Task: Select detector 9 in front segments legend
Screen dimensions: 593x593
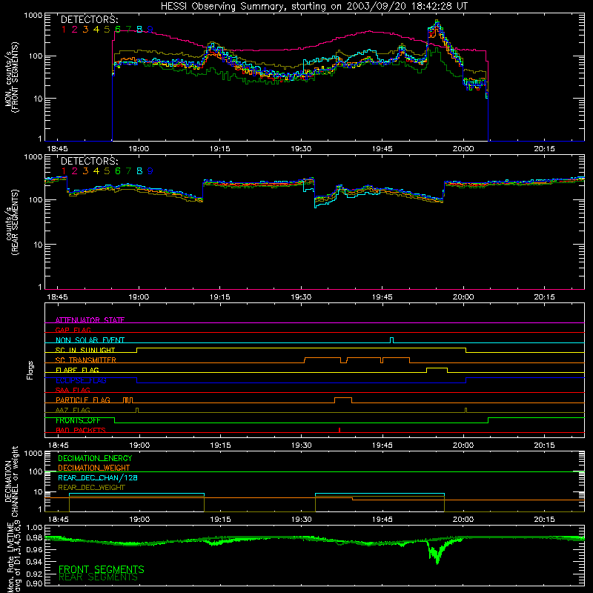Action: (150, 30)
